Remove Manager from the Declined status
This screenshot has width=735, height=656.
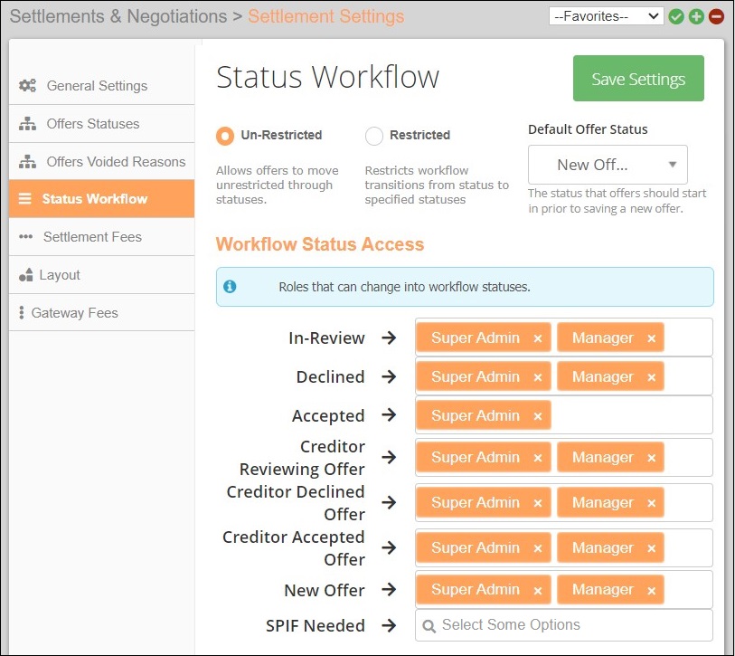pos(652,376)
